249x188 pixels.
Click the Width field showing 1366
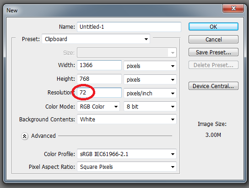(99, 65)
